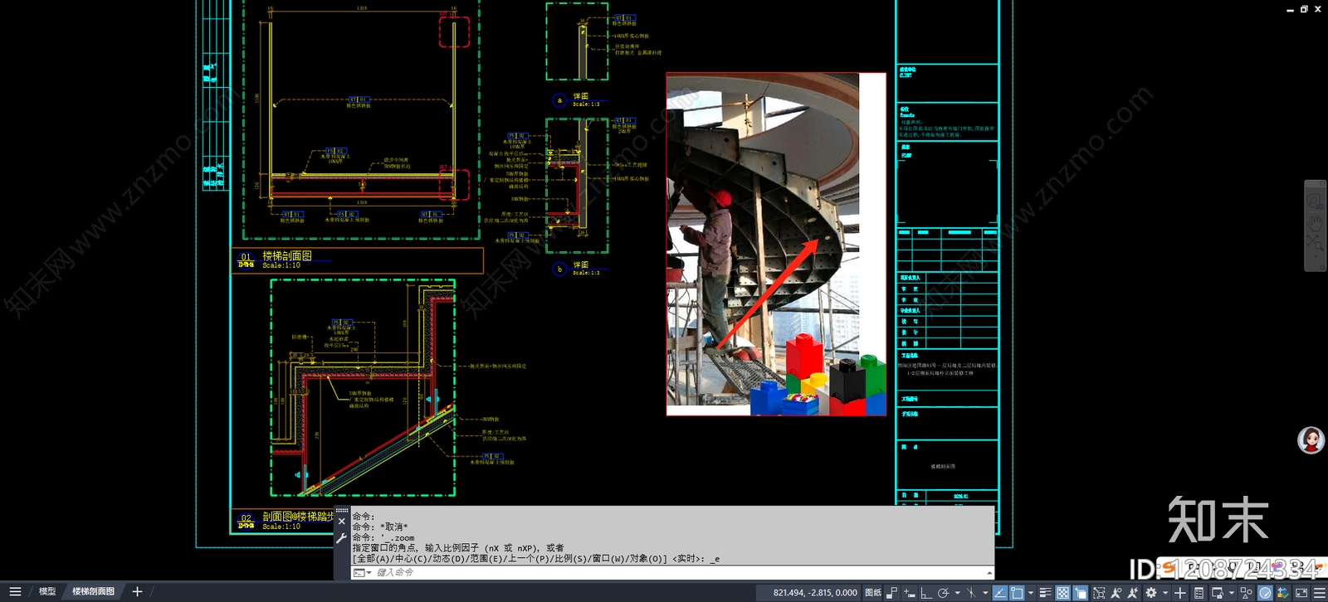Open command line customize wrench

click(x=341, y=538)
